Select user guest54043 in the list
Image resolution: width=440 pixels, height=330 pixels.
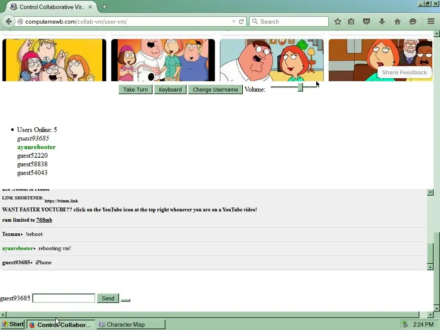(x=32, y=173)
